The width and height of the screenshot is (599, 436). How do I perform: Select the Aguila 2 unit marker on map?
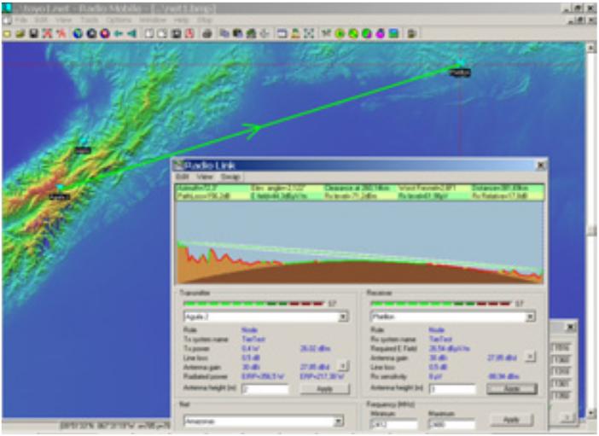pos(60,189)
